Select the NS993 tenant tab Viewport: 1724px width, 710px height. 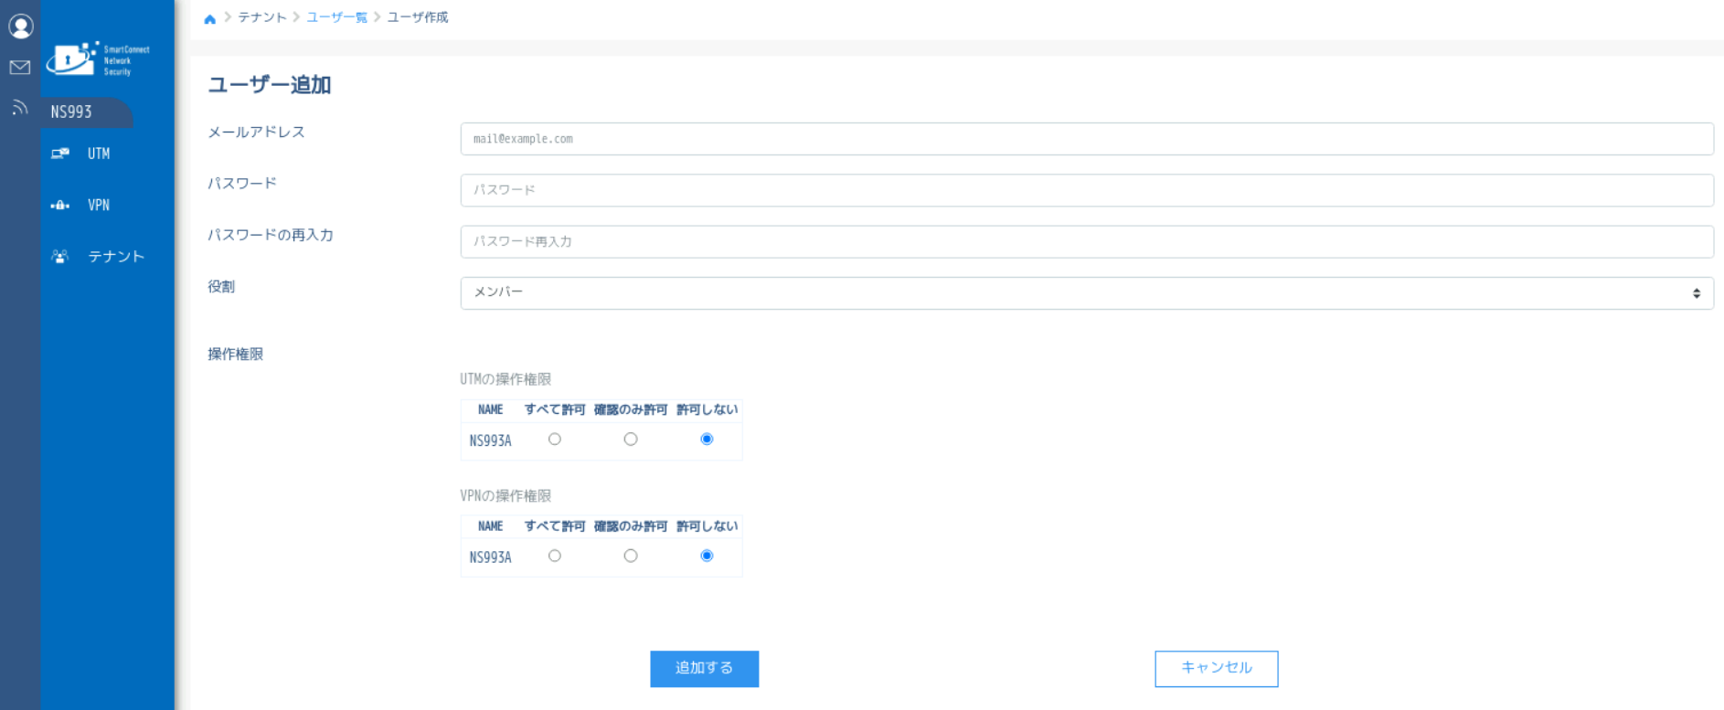point(86,112)
